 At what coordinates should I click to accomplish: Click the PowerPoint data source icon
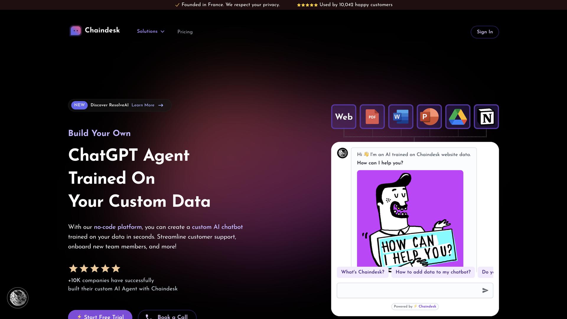click(x=429, y=117)
